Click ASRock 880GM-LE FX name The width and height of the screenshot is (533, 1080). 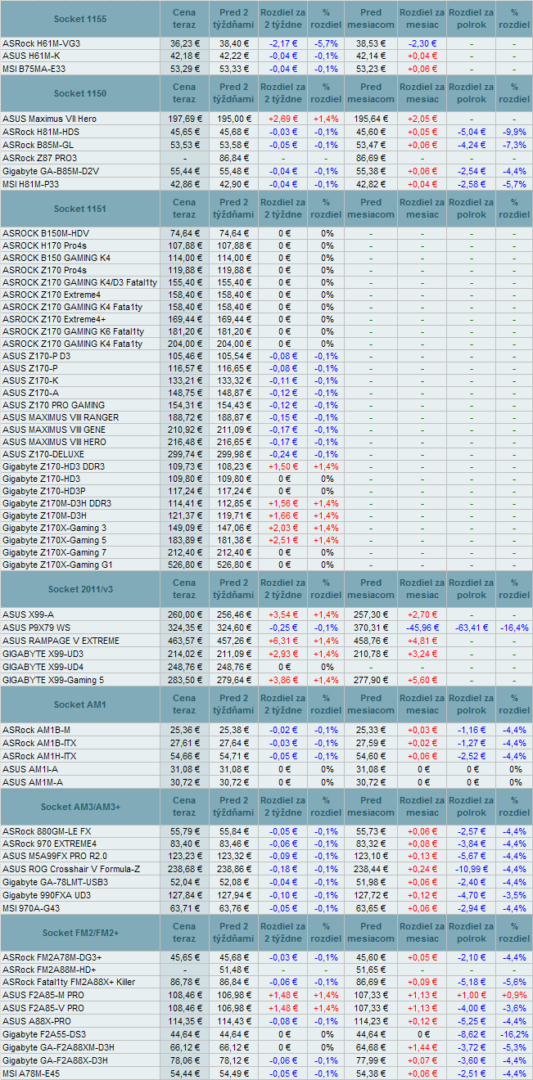(x=47, y=831)
